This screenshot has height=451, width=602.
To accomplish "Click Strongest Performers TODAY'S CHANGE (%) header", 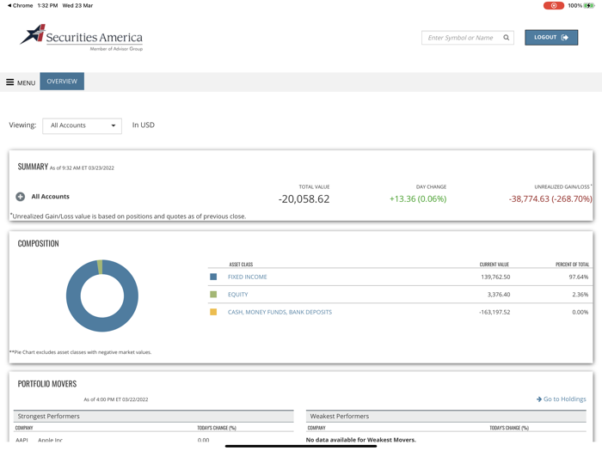I will [x=217, y=428].
